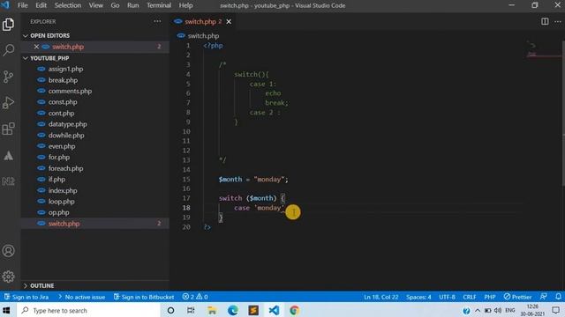Open the Action Center notification icon
Screen dimensions: 565x317
[x=556, y=310]
